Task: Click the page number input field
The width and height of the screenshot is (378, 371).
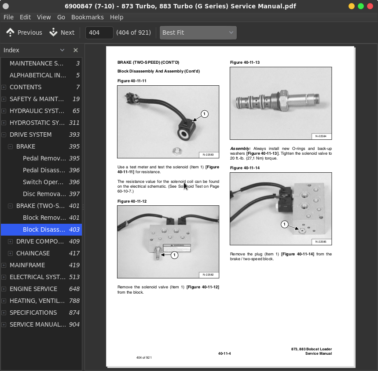Action: 99,33
